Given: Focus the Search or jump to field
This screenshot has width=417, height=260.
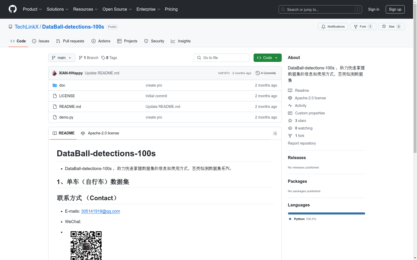Looking at the screenshot, I should pos(320,9).
